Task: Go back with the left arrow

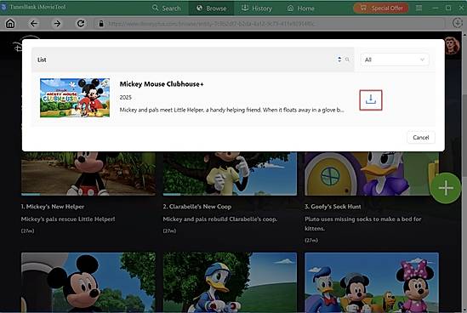Action: [34, 24]
